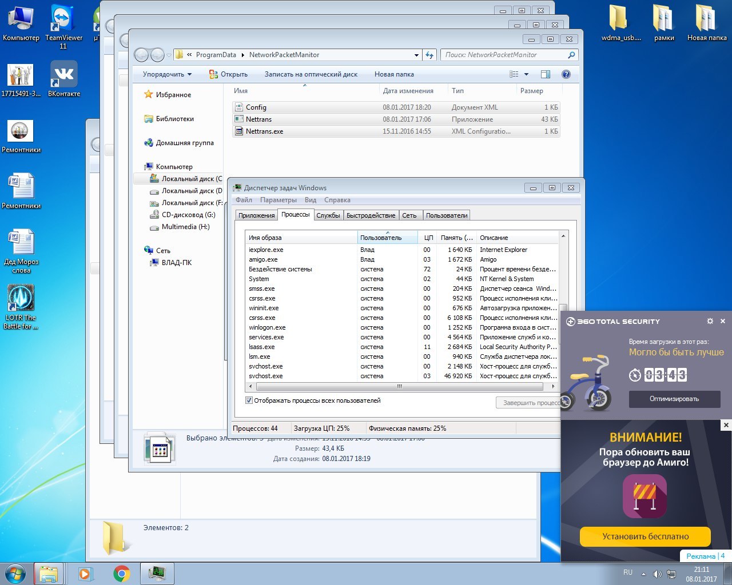Viewport: 732px width, 585px height.
Task: Open the Компьютер desktop icon
Action: (21, 23)
